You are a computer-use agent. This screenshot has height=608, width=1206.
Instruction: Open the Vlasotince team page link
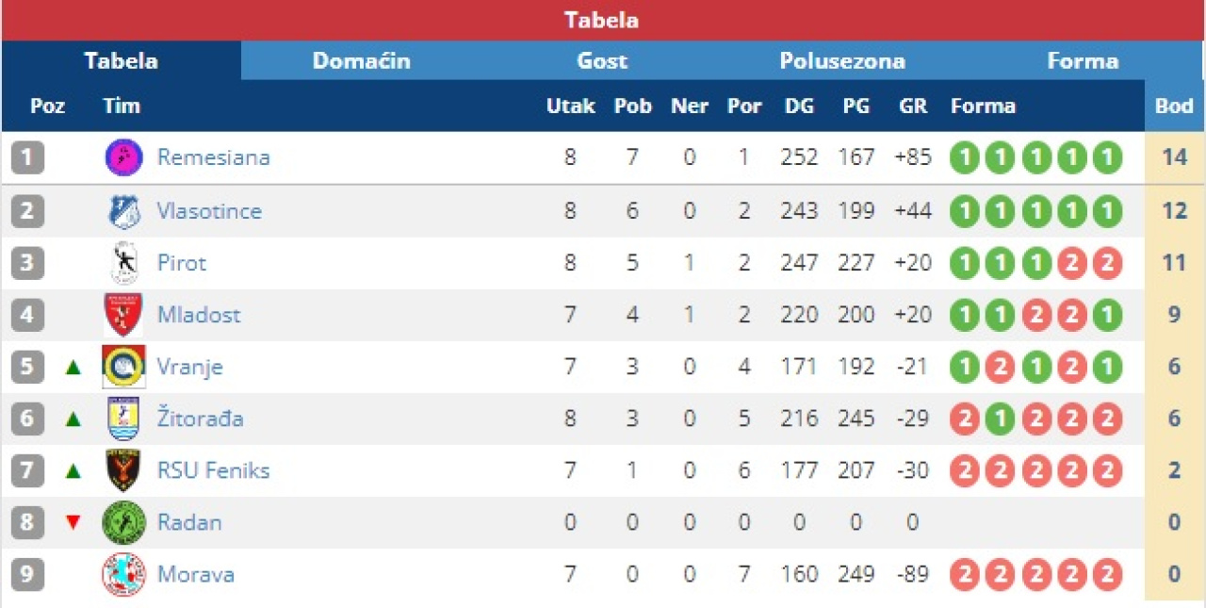tap(209, 211)
